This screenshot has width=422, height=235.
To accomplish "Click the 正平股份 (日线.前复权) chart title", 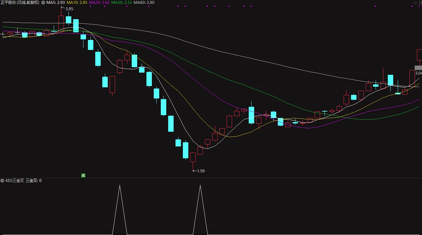I will coord(20,3).
